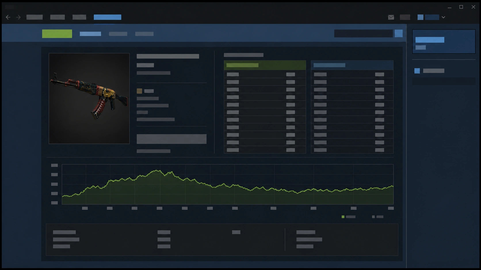Open the mail envelope inbox icon

pos(391,17)
